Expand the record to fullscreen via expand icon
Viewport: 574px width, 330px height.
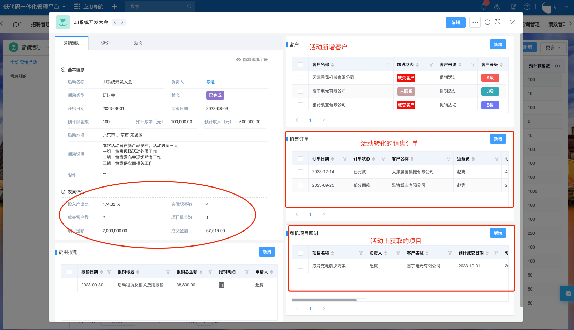click(x=498, y=22)
